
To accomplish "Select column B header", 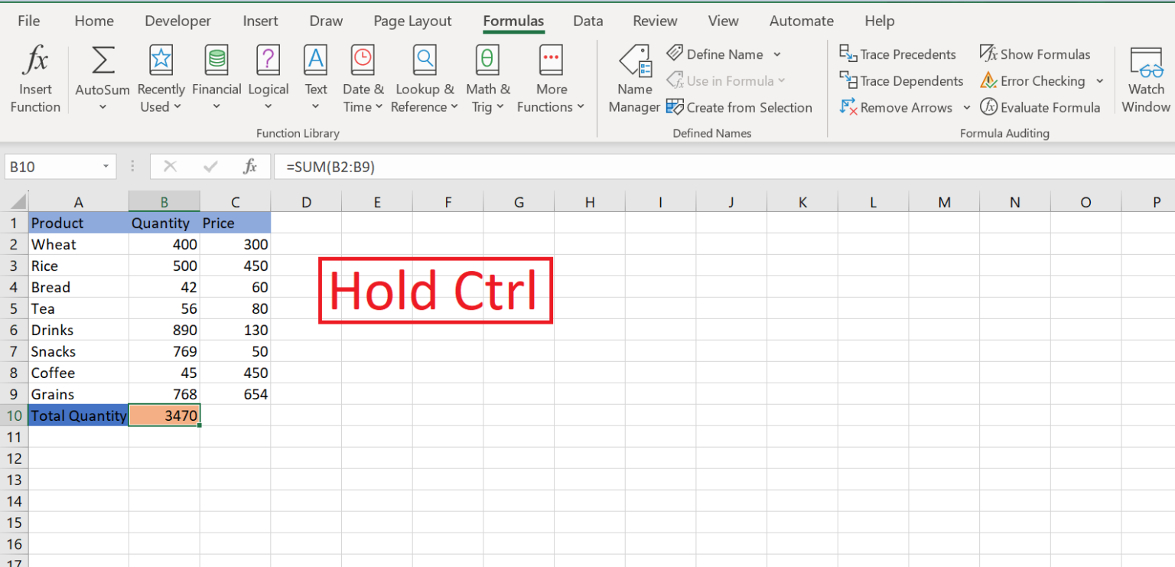I will (164, 202).
